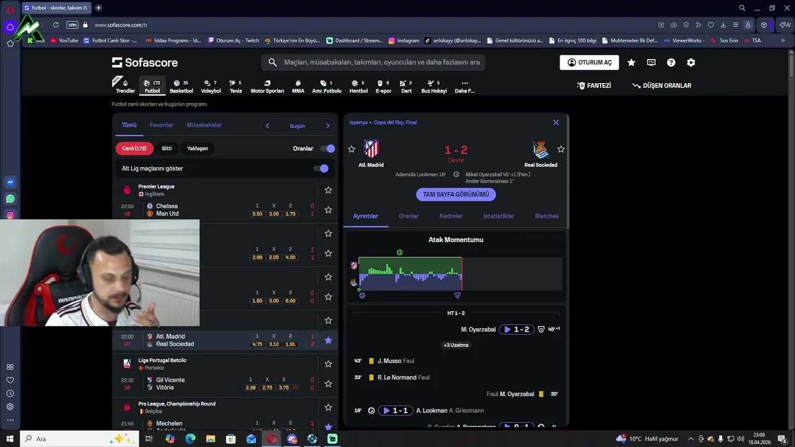Open Instagram in Opera sidebar

tap(10, 215)
